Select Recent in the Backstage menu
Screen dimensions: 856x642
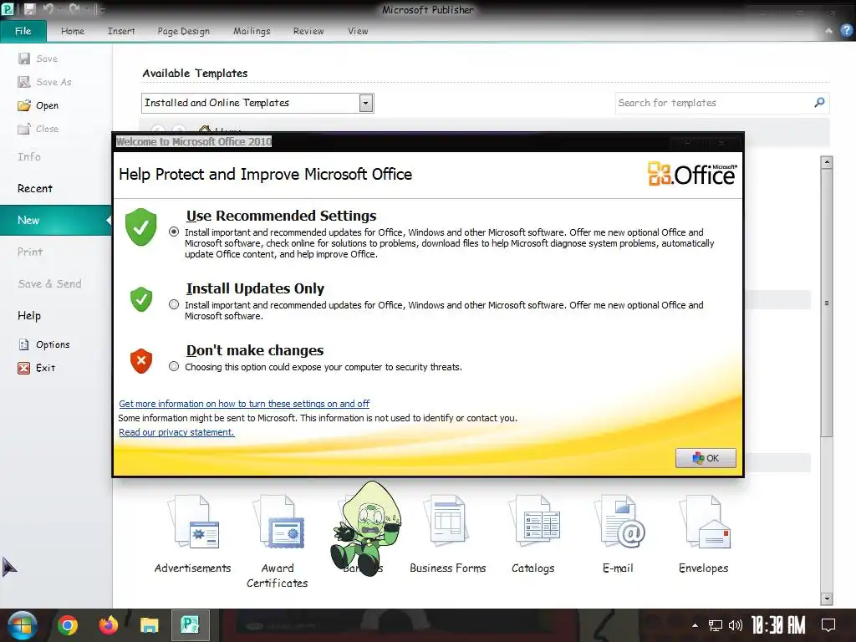point(35,188)
